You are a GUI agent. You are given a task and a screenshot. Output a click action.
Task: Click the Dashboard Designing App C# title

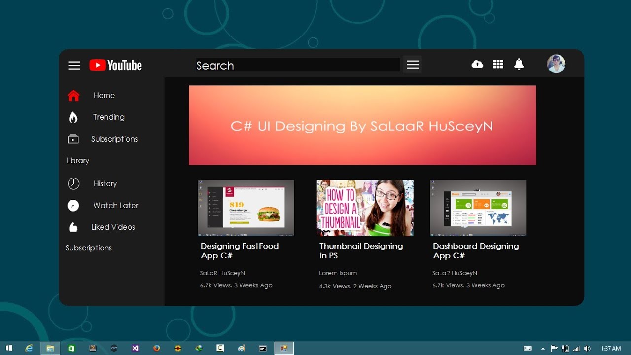[476, 250]
